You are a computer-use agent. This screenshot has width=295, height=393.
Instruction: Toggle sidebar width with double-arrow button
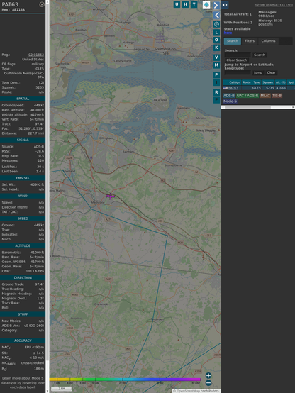(225, 5)
